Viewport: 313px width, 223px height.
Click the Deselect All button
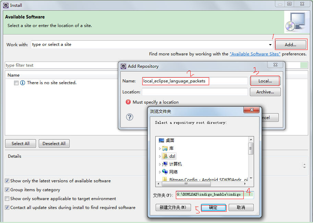54,144
